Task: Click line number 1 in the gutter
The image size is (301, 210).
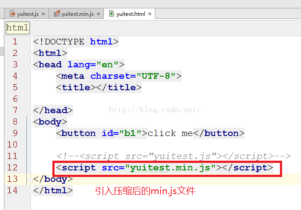Action: 15,42
